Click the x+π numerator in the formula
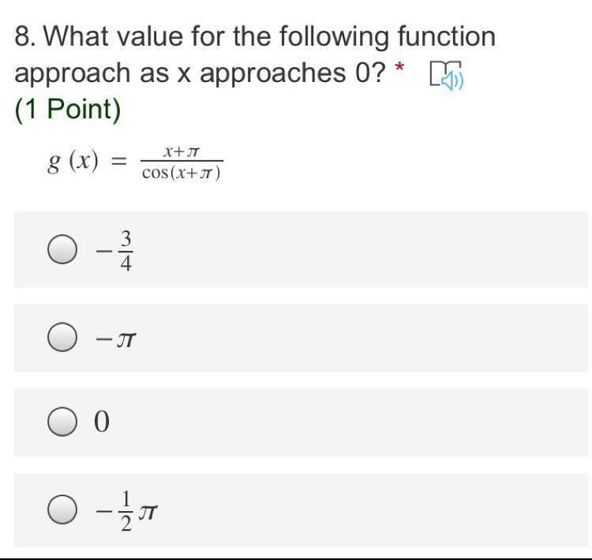 (x=182, y=150)
